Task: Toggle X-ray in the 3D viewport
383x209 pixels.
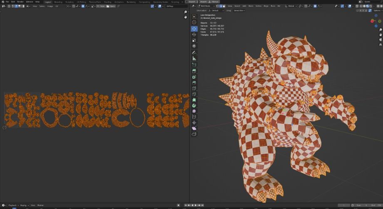Action: pyautogui.click(x=357, y=6)
